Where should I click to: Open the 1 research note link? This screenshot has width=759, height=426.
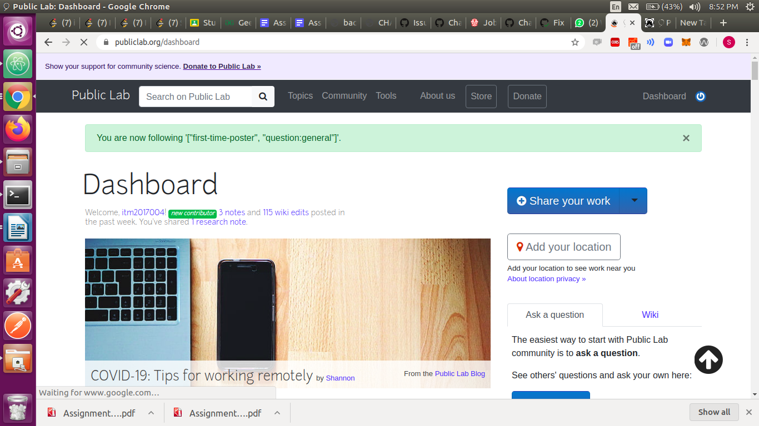[218, 222]
